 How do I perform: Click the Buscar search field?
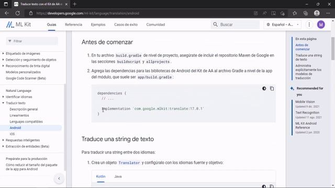(235, 25)
